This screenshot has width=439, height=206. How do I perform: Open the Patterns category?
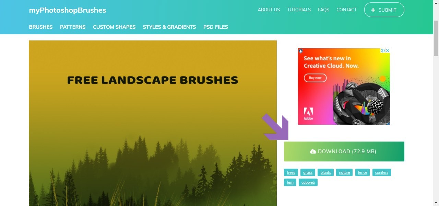pyautogui.click(x=73, y=27)
